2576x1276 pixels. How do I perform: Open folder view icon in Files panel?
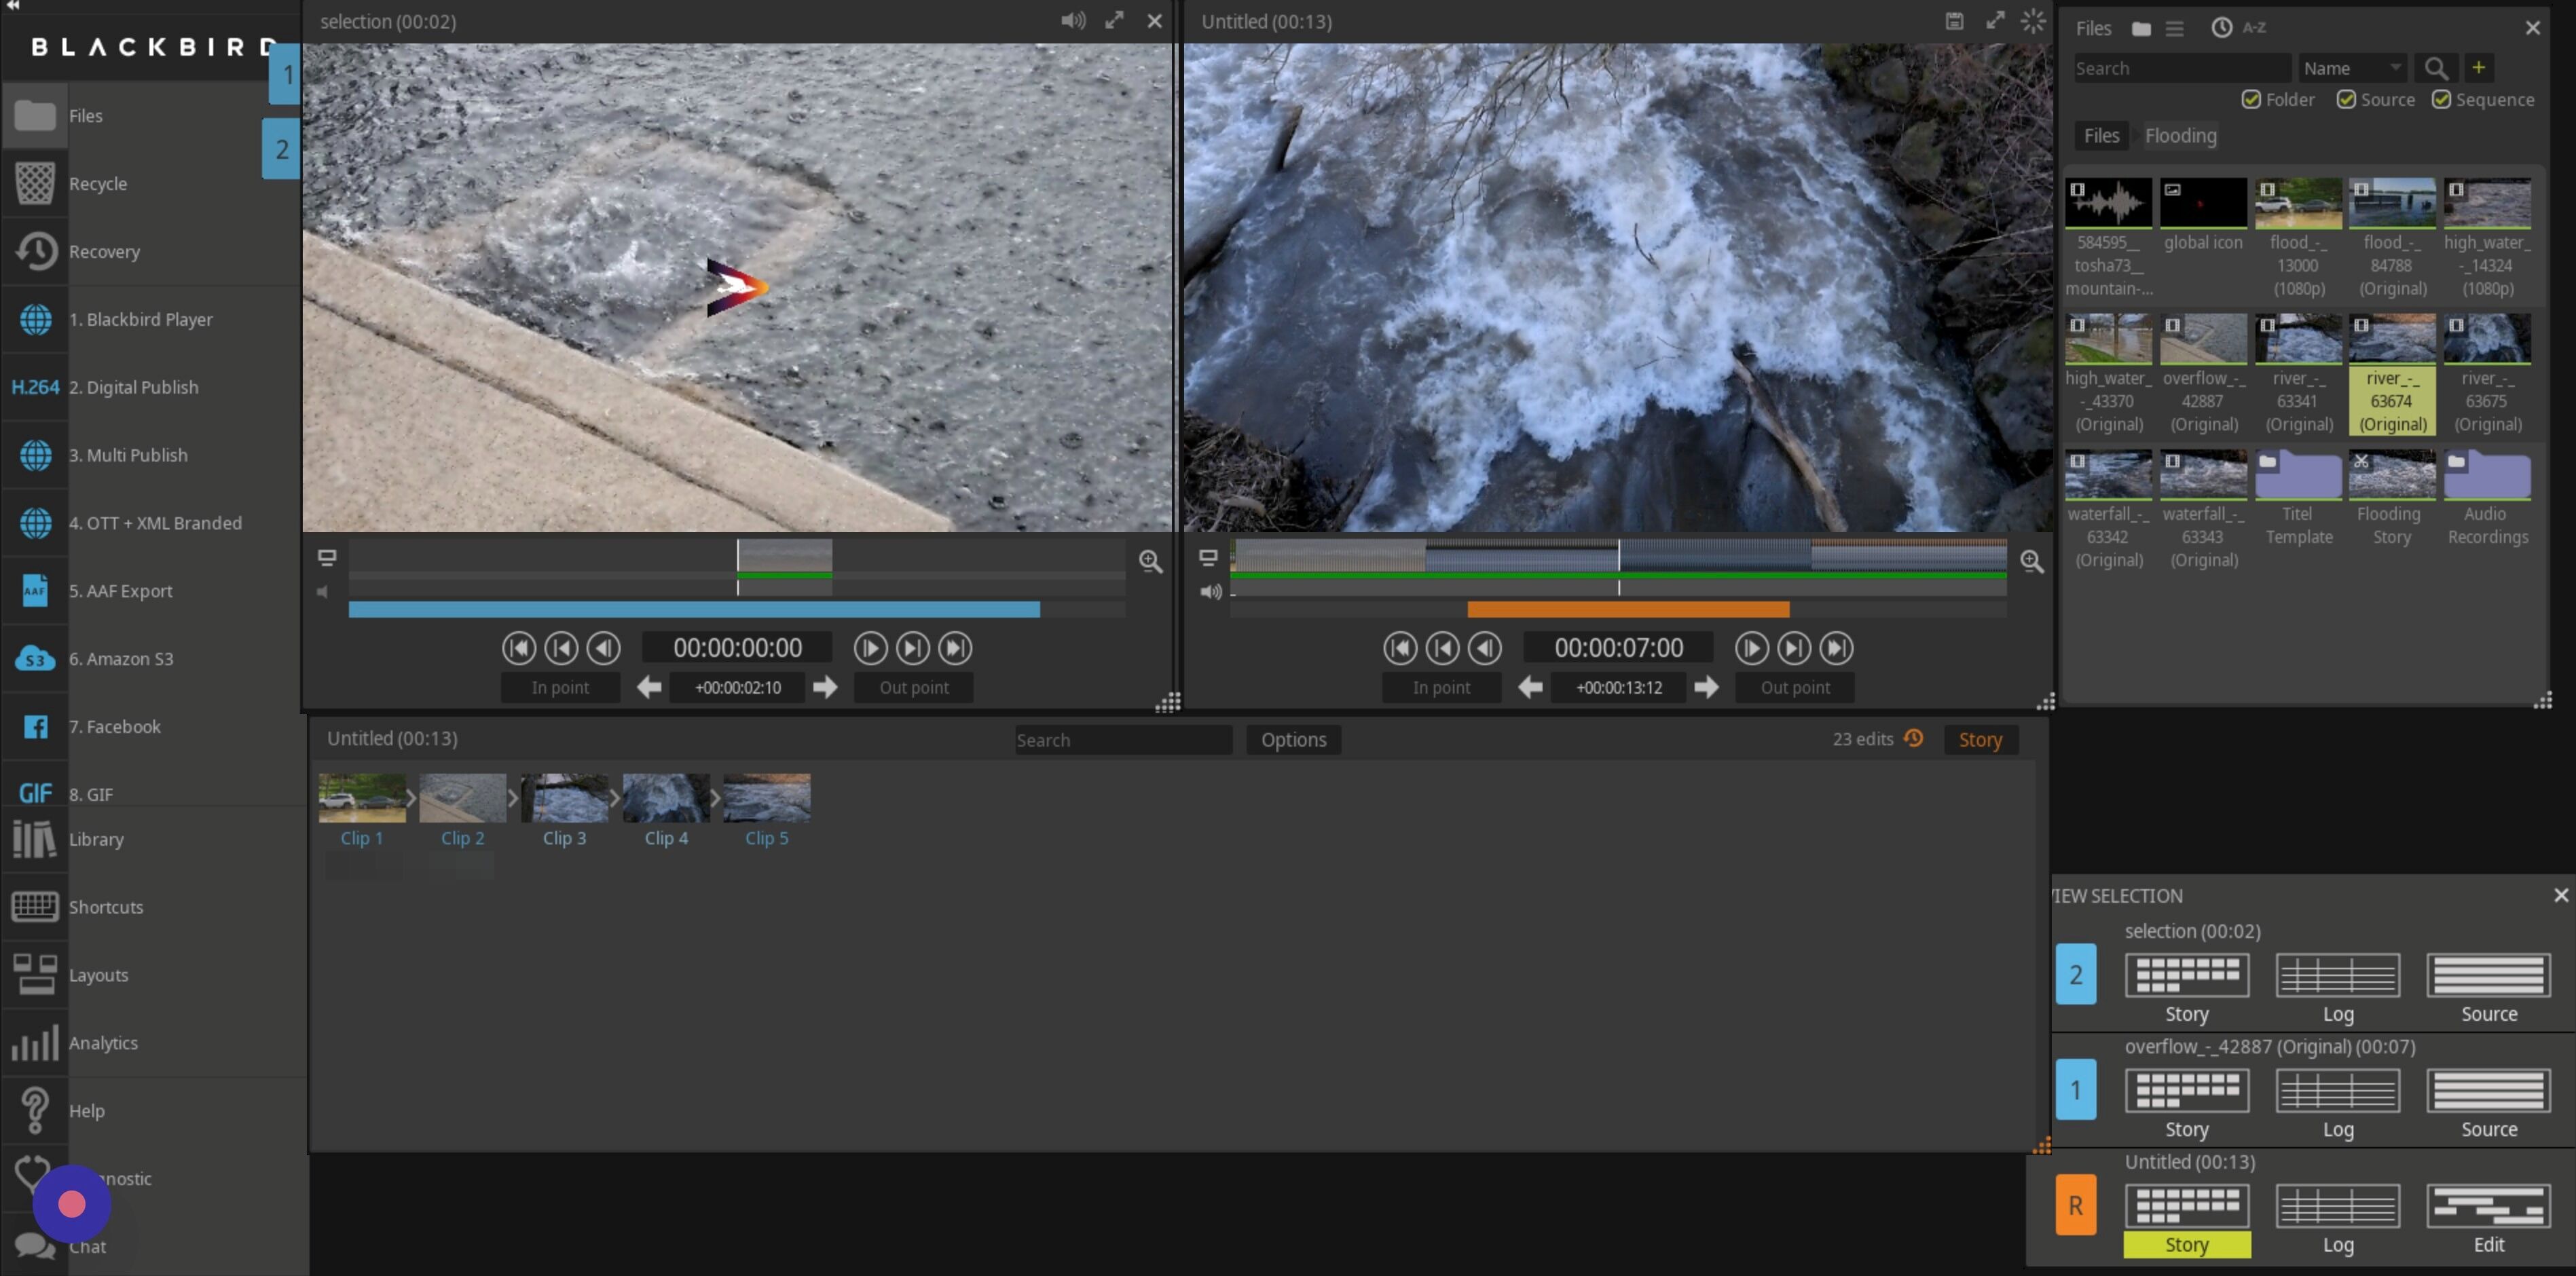click(x=2141, y=28)
